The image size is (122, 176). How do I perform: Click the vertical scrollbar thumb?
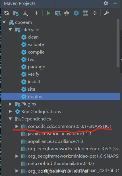tap(118, 43)
